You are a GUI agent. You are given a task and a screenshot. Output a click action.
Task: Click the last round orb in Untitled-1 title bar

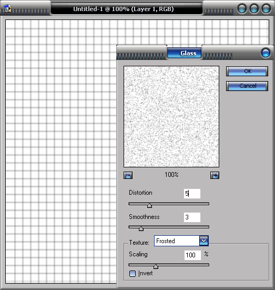click(266, 8)
